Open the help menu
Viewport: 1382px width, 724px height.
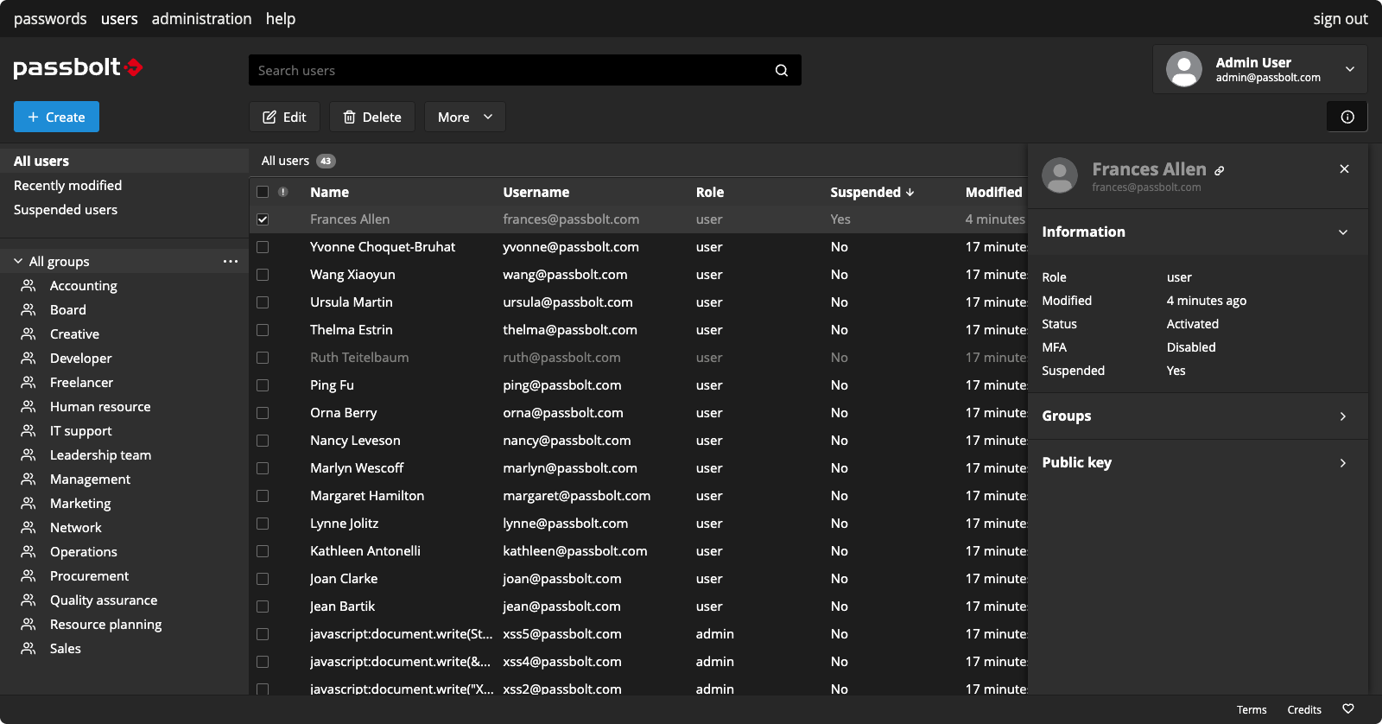(x=281, y=18)
